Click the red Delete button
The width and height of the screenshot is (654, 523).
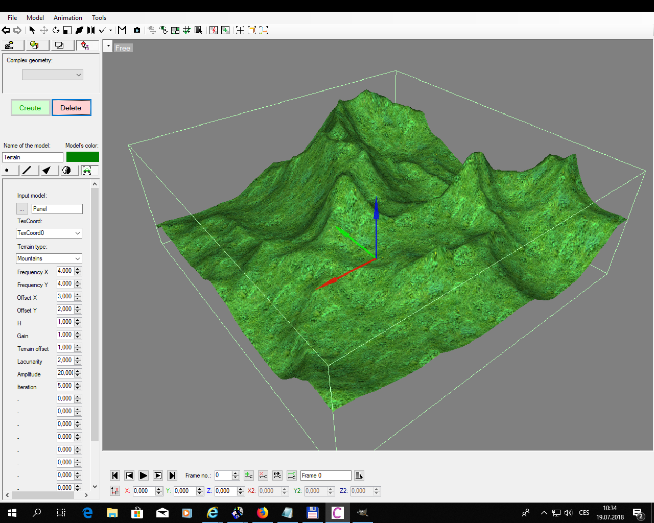click(71, 108)
